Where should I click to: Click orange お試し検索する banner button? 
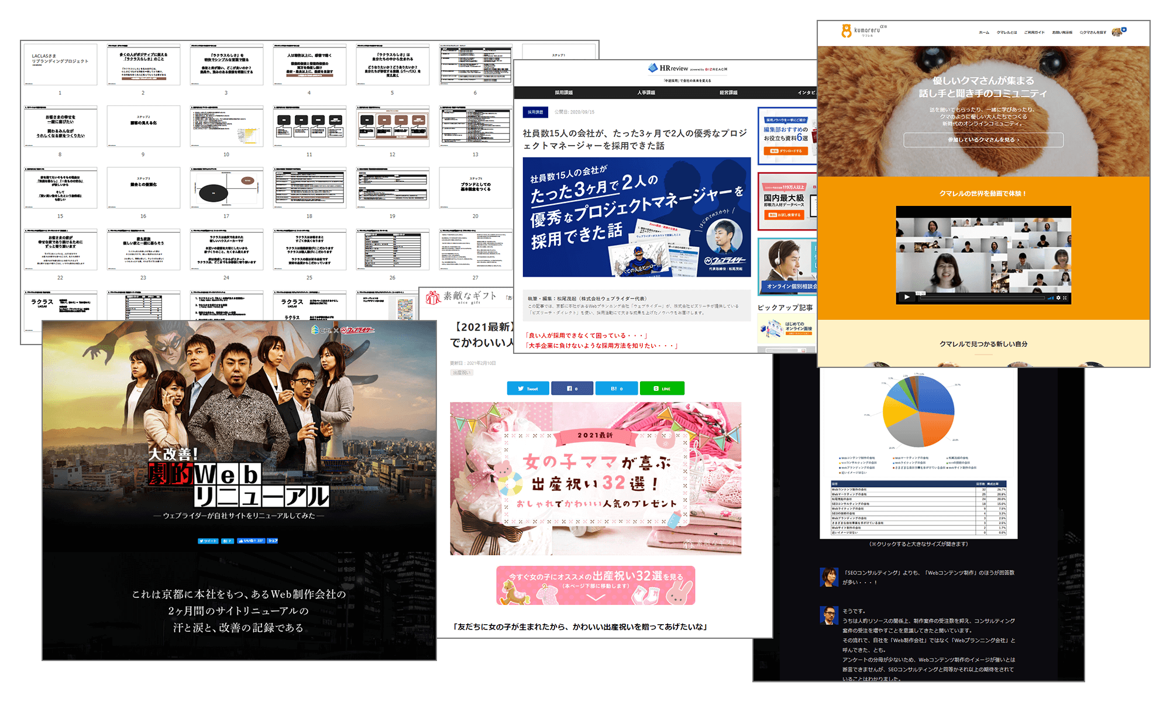pyautogui.click(x=784, y=215)
